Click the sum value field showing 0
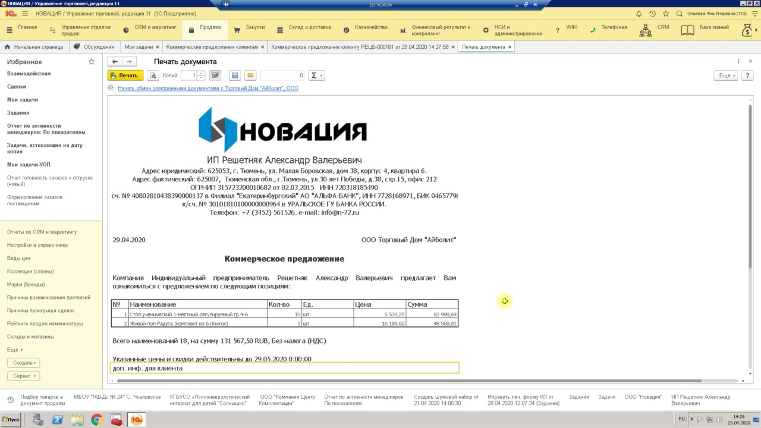Image resolution: width=761 pixels, height=428 pixels. click(282, 75)
